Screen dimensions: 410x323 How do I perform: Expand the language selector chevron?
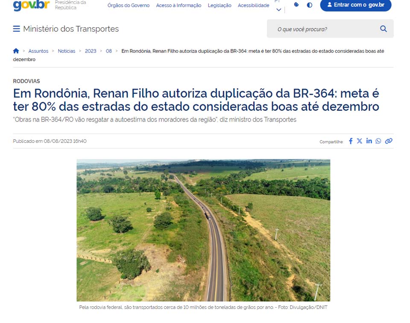tap(279, 10)
